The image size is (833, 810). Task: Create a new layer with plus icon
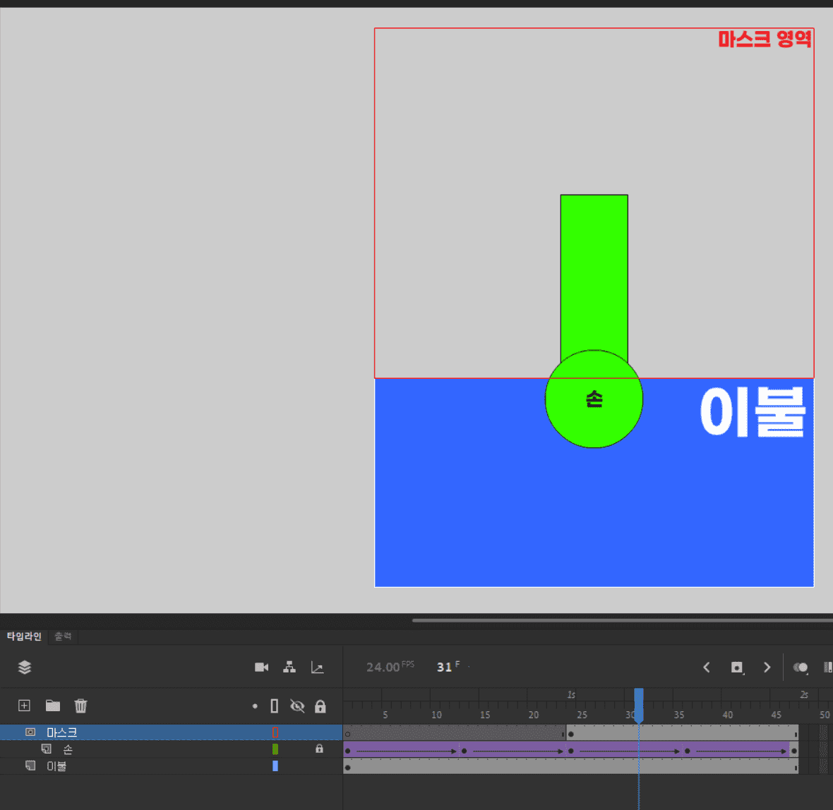24,706
